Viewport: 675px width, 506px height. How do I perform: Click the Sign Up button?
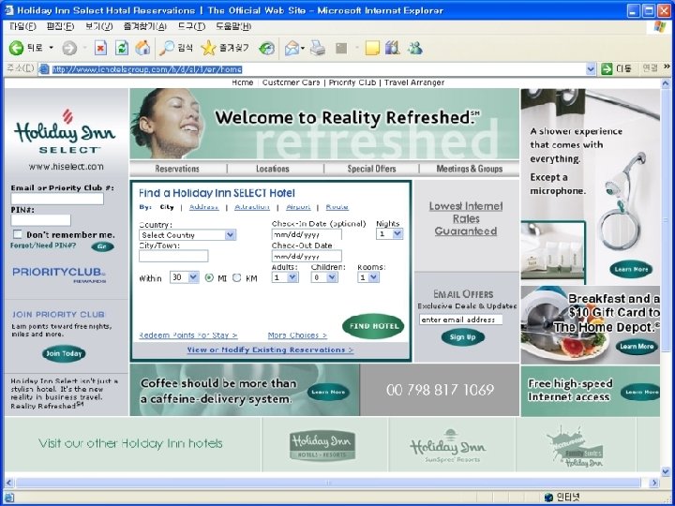point(463,337)
